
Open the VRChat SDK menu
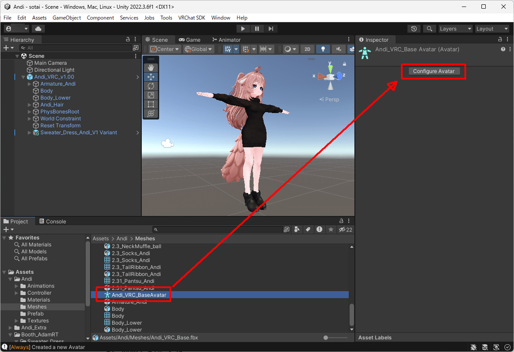click(x=191, y=18)
